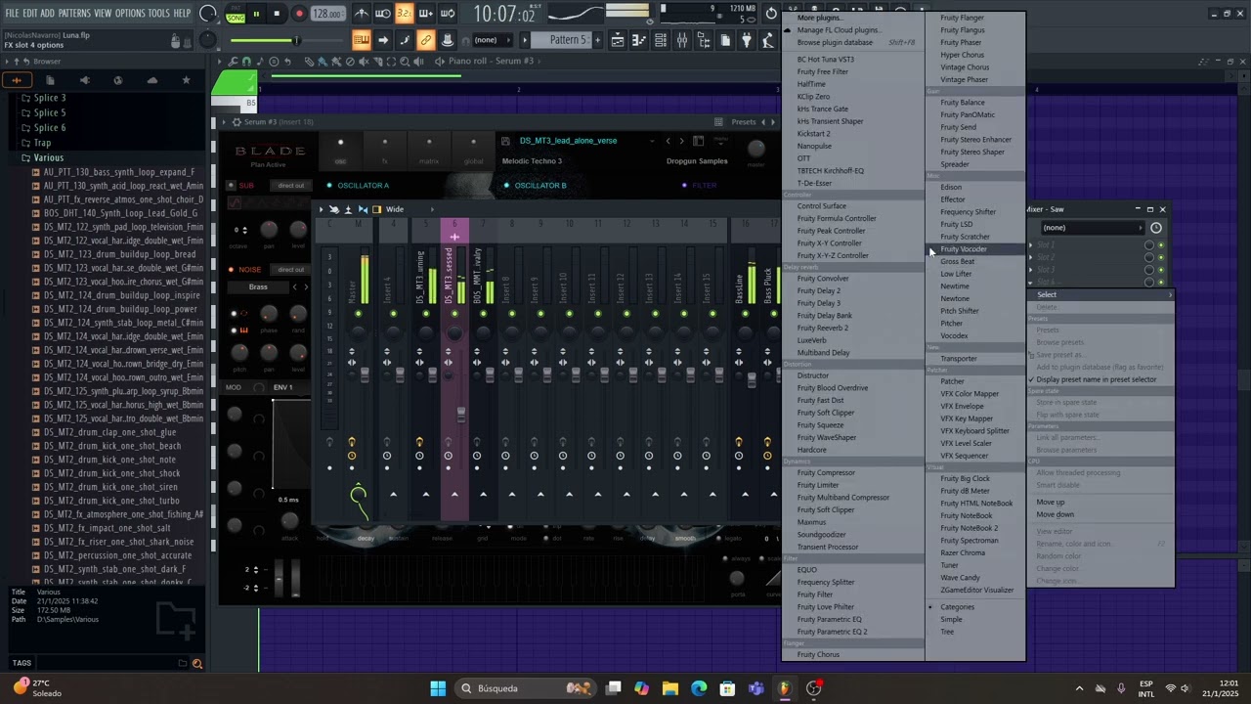Open the Presets button in Serum #3 header

click(x=744, y=122)
